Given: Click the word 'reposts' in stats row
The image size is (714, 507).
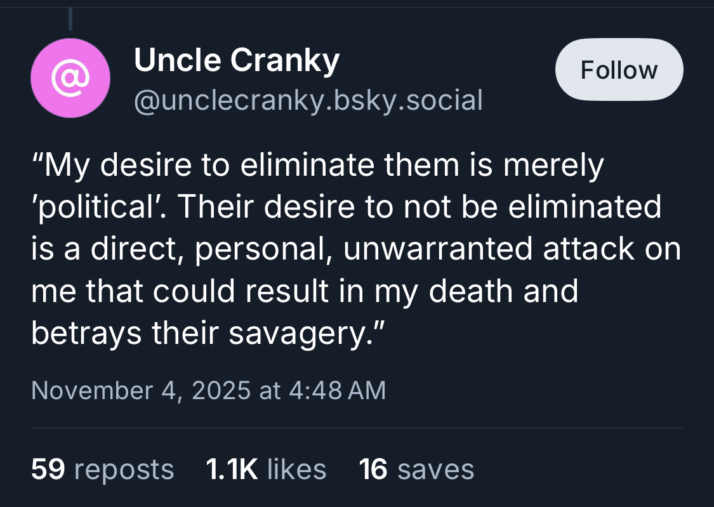Looking at the screenshot, I should [124, 470].
